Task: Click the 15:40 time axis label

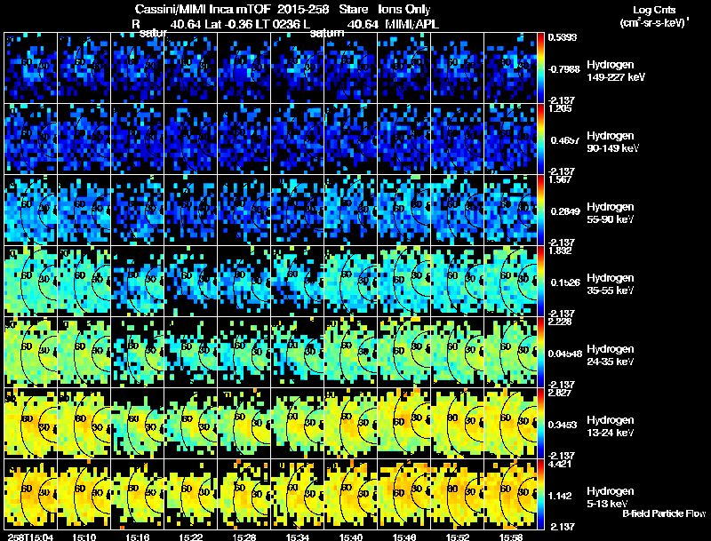Action: [351, 537]
